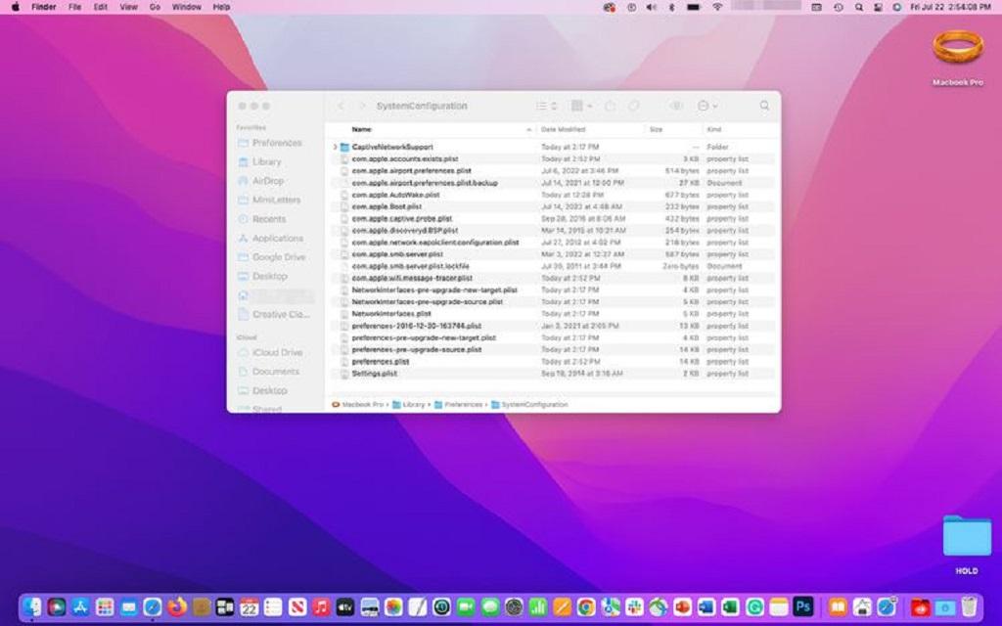Viewport: 1002px width, 626px height.
Task: Open Google Chrome from the Dock
Action: [x=586, y=606]
